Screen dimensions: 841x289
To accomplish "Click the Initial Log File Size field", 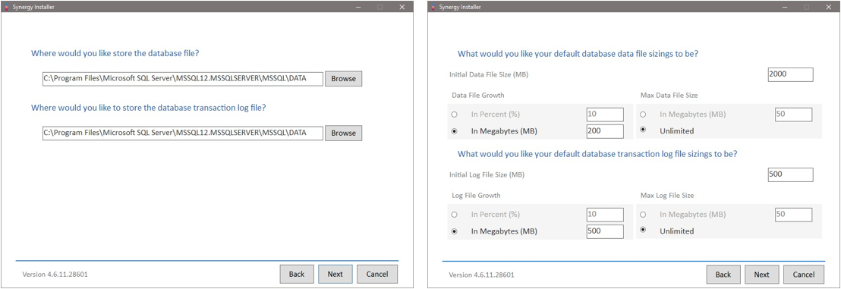I will click(x=791, y=174).
